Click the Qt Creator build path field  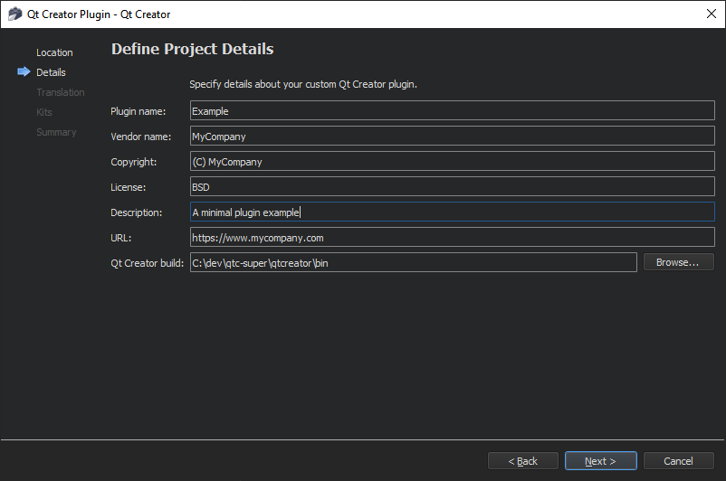click(x=413, y=263)
